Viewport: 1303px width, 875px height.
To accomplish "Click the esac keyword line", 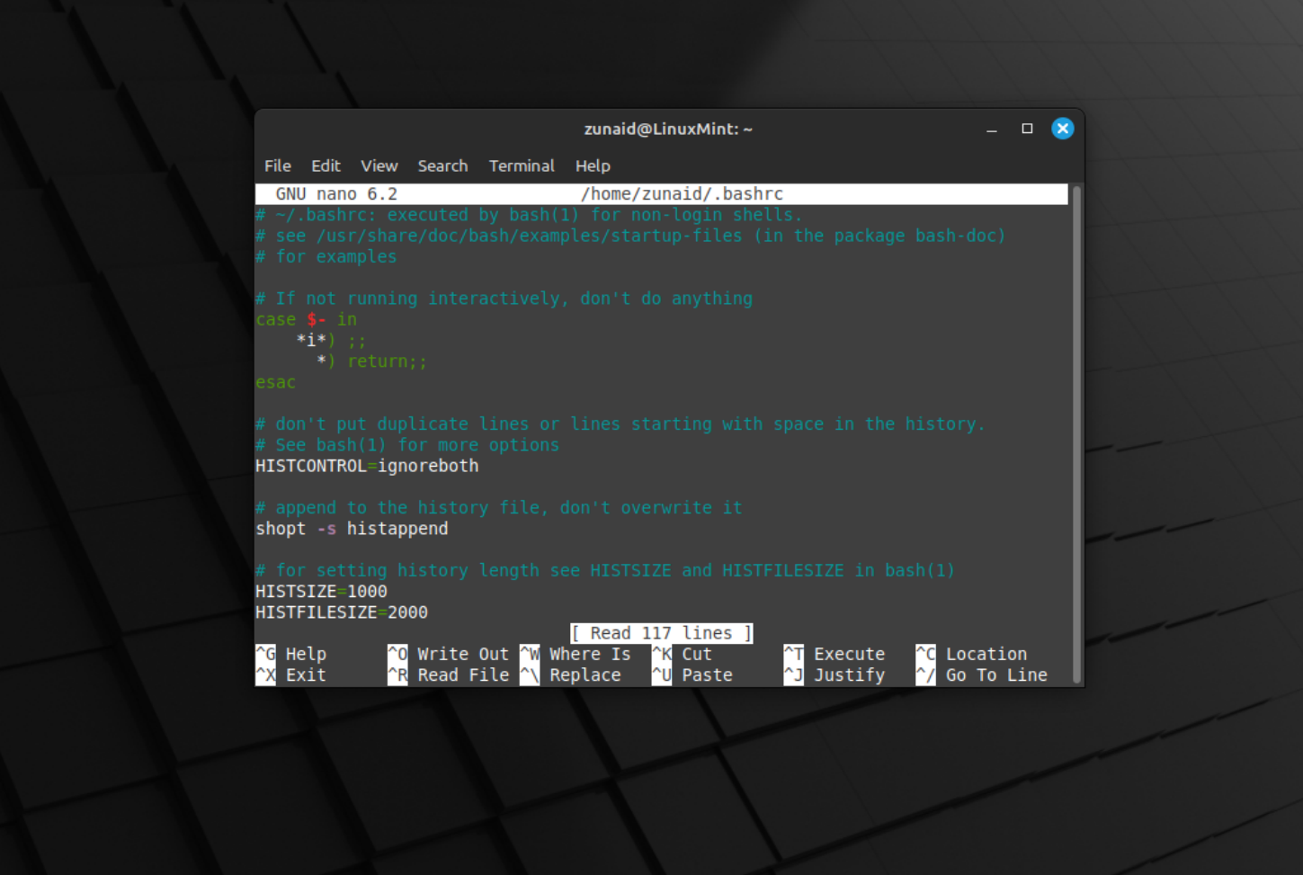I will (275, 382).
